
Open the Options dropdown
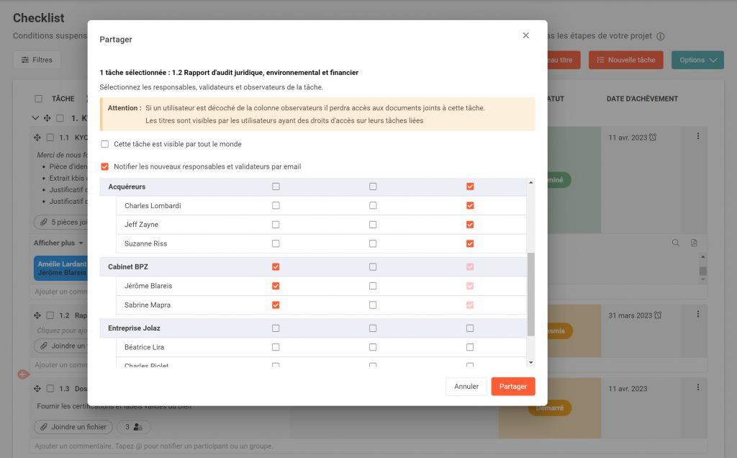[x=697, y=60]
